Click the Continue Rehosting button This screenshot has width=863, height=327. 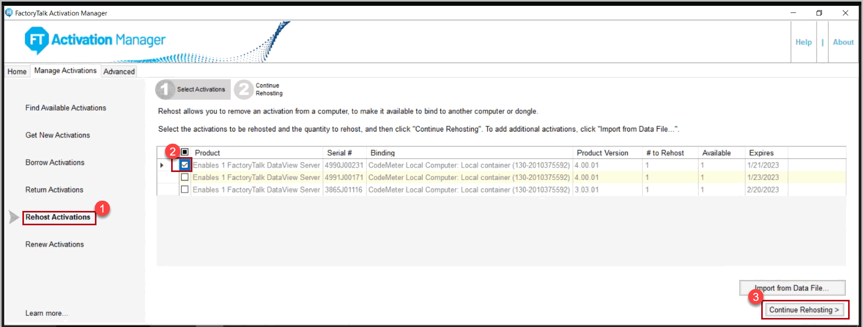coord(804,310)
